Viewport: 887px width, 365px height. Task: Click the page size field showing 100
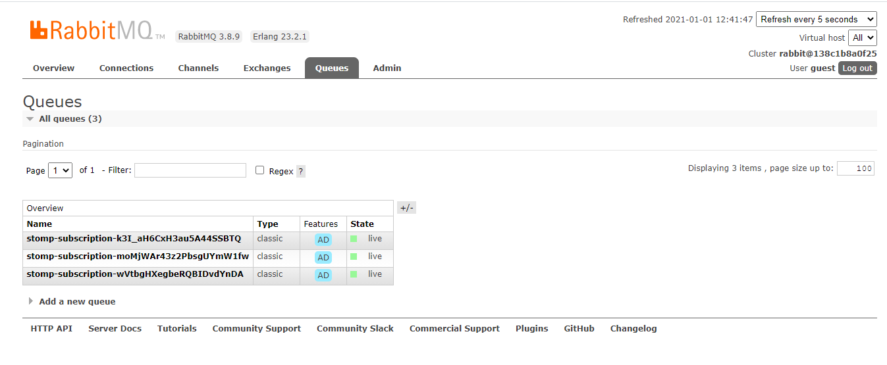pyautogui.click(x=855, y=168)
